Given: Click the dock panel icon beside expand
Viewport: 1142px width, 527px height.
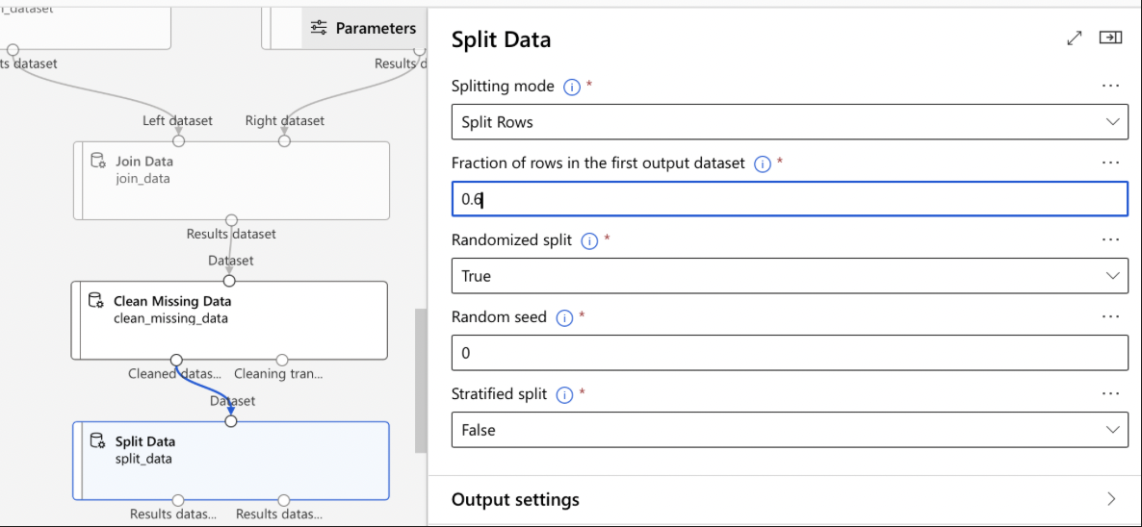Looking at the screenshot, I should coord(1110,38).
